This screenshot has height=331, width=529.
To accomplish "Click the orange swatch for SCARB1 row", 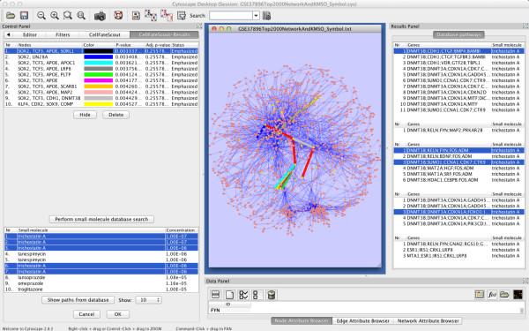I will tap(98, 87).
